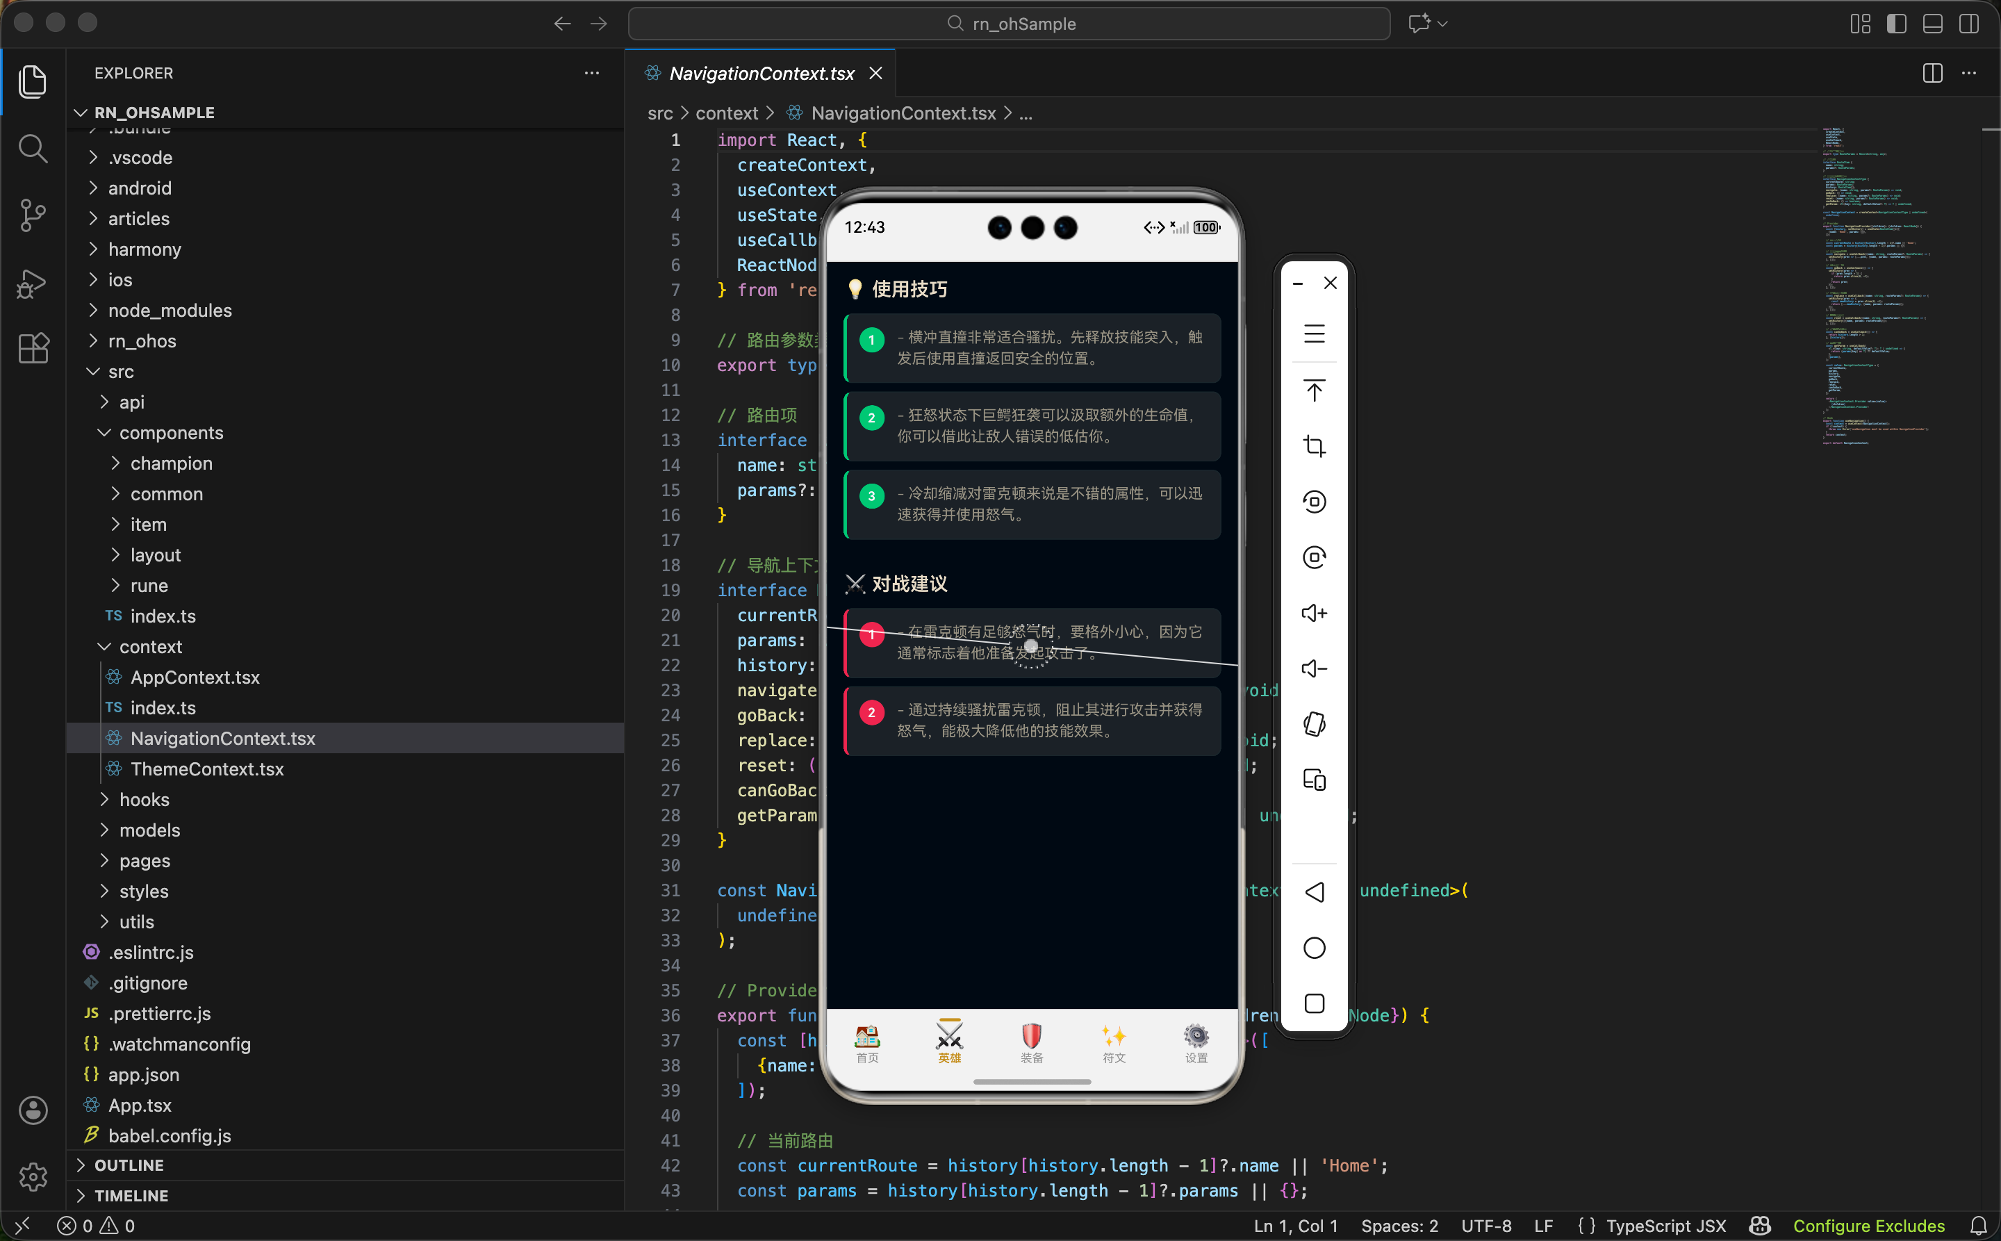Click the emulator volume up icon
2001x1241 pixels.
1314,613
